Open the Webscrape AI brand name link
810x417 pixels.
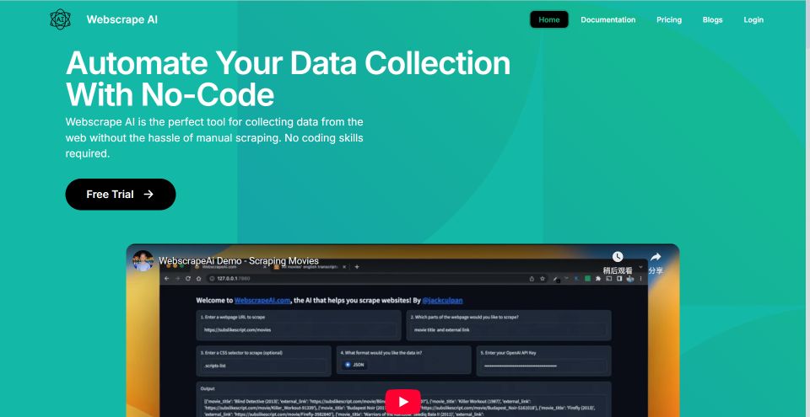point(121,19)
